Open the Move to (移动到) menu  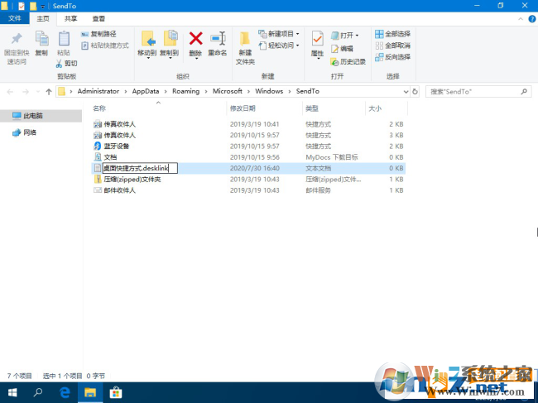click(147, 45)
